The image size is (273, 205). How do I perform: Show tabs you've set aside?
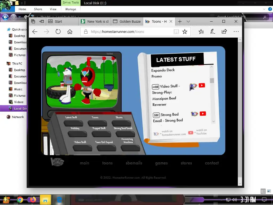point(33,21)
